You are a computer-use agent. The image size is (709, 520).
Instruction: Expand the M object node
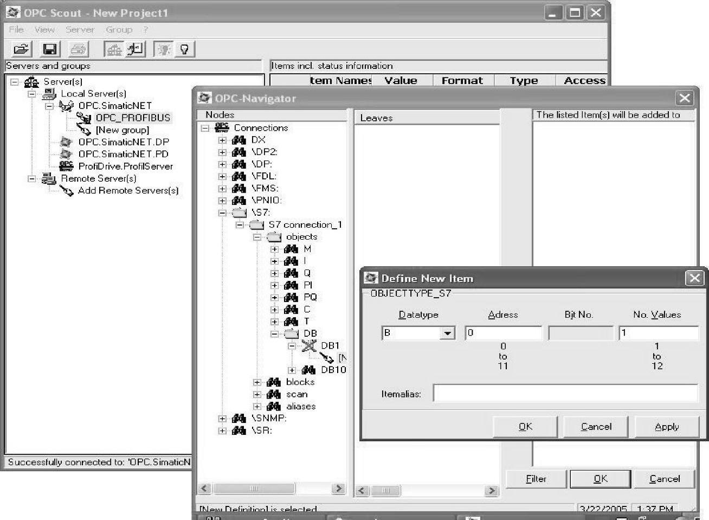pos(274,249)
